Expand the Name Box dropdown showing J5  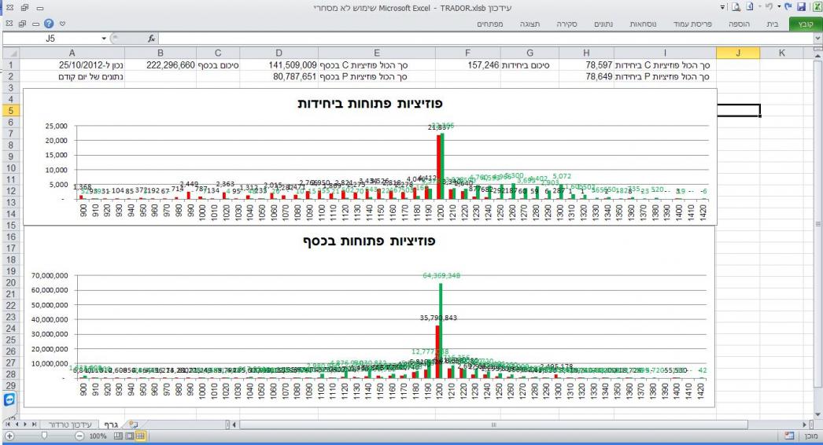(x=105, y=39)
